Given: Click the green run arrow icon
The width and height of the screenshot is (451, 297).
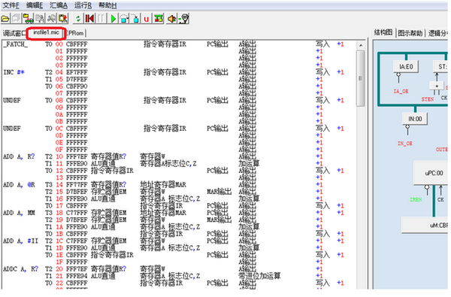Looking at the screenshot, I should 113,19.
